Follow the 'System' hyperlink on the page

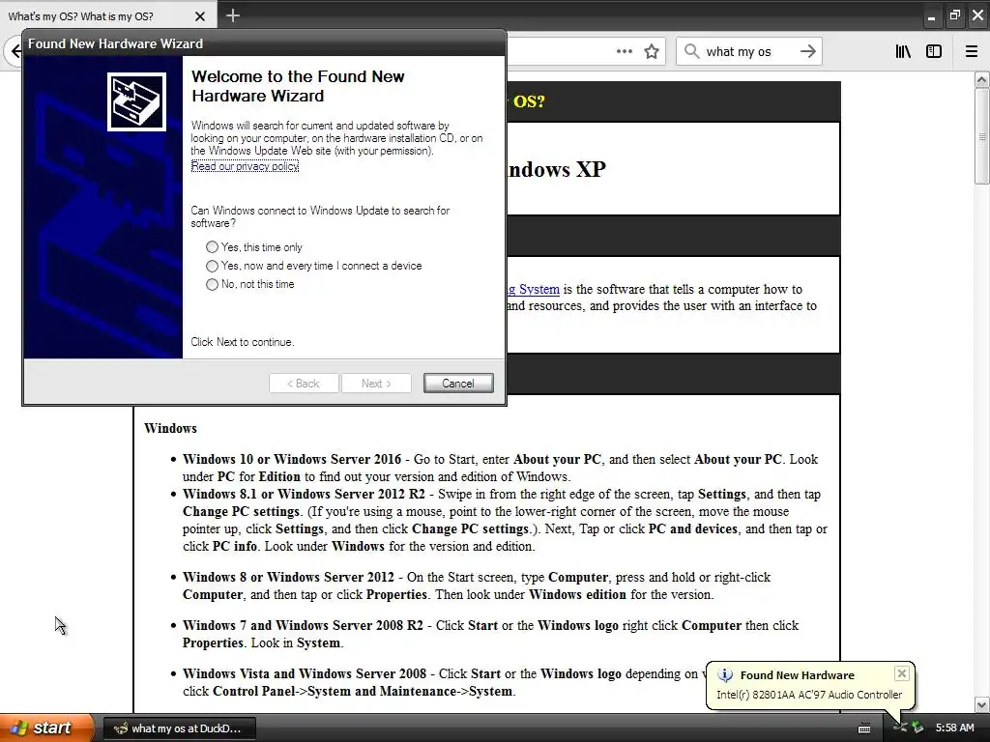point(534,289)
